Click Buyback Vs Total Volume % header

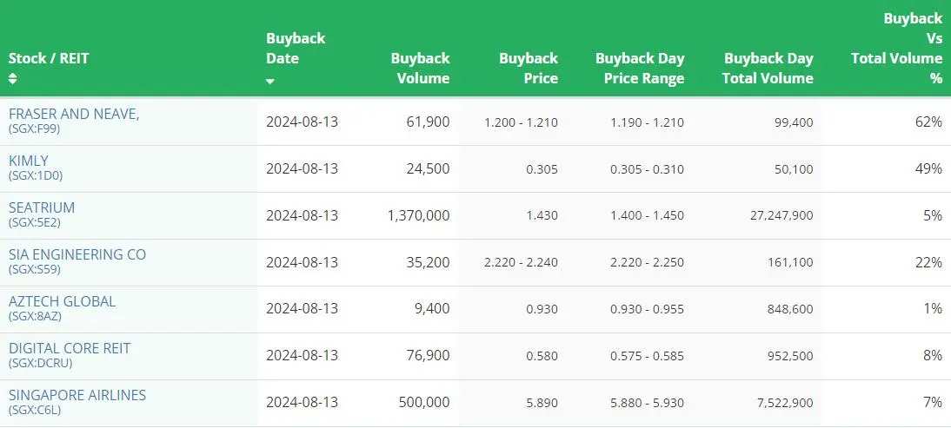tap(896, 49)
